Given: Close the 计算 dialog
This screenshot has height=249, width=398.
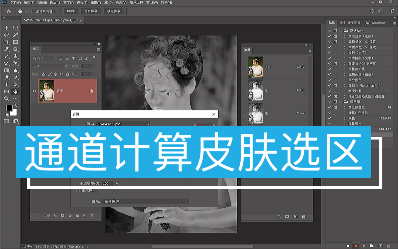Looking at the screenshot, I should coord(214,114).
